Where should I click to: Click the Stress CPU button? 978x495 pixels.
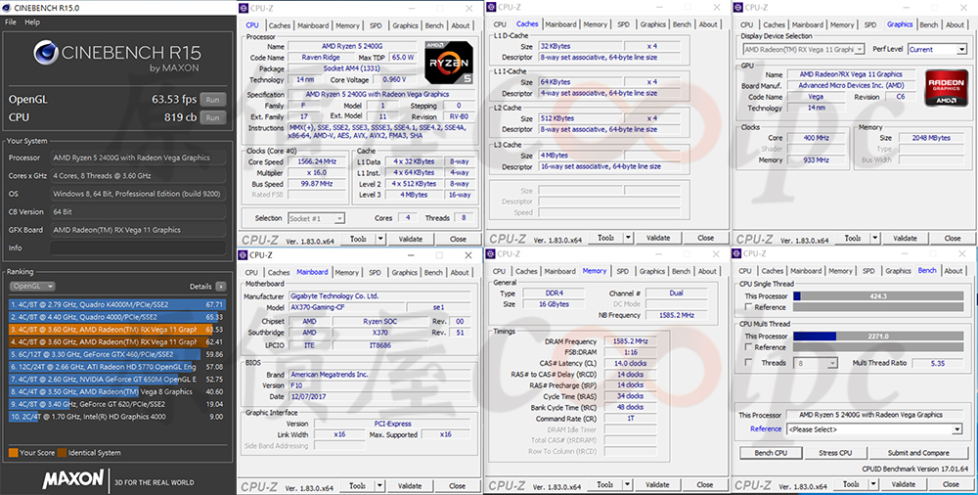(x=836, y=453)
